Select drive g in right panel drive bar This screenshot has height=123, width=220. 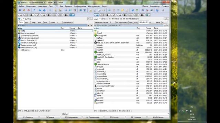[119, 15]
